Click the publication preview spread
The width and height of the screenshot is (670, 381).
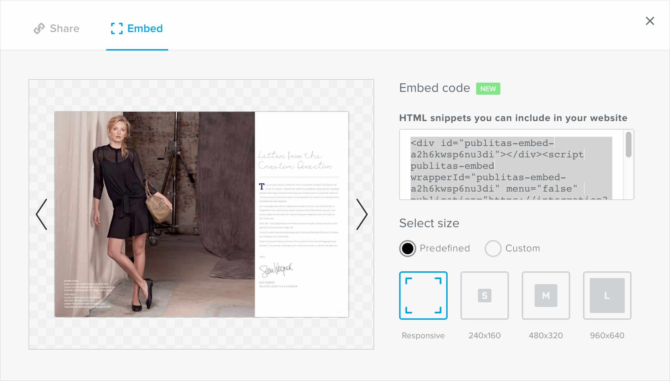(x=201, y=214)
